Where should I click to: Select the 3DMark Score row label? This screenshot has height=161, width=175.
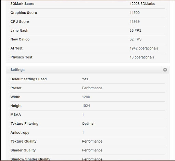[22, 4]
